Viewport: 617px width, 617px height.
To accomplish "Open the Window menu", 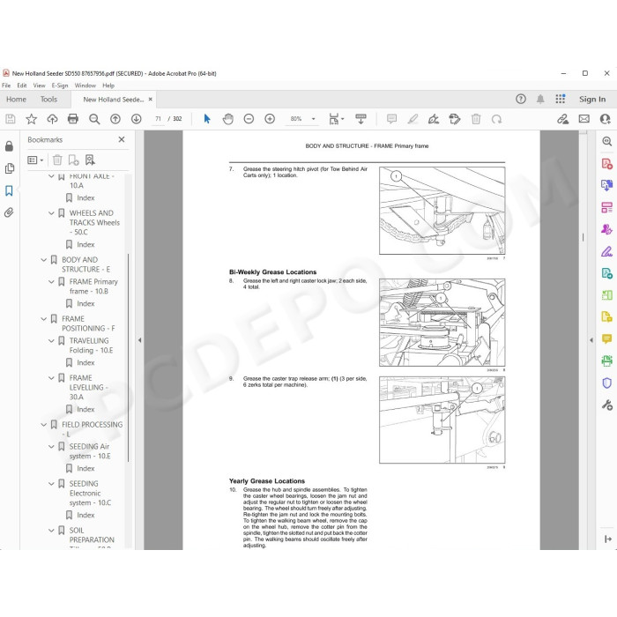I will coord(85,85).
